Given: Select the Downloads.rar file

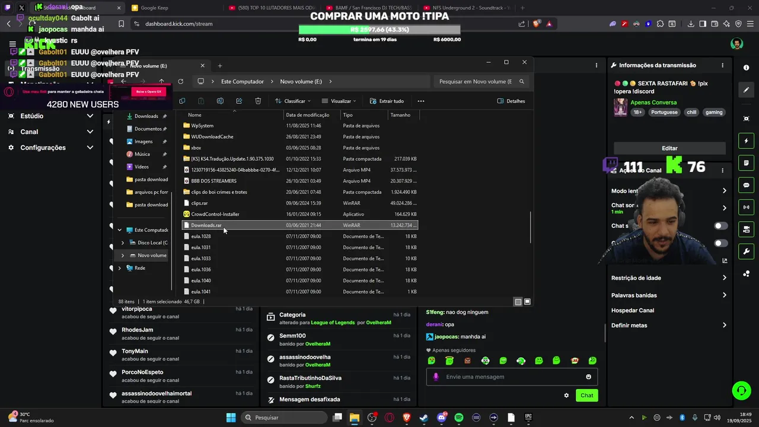Looking at the screenshot, I should (299, 225).
